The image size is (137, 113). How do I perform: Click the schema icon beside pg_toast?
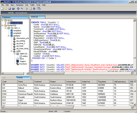14,46
